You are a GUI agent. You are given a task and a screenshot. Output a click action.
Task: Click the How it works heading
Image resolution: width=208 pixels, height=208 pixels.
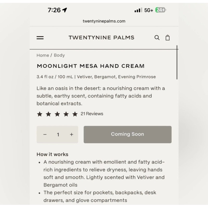point(53,154)
